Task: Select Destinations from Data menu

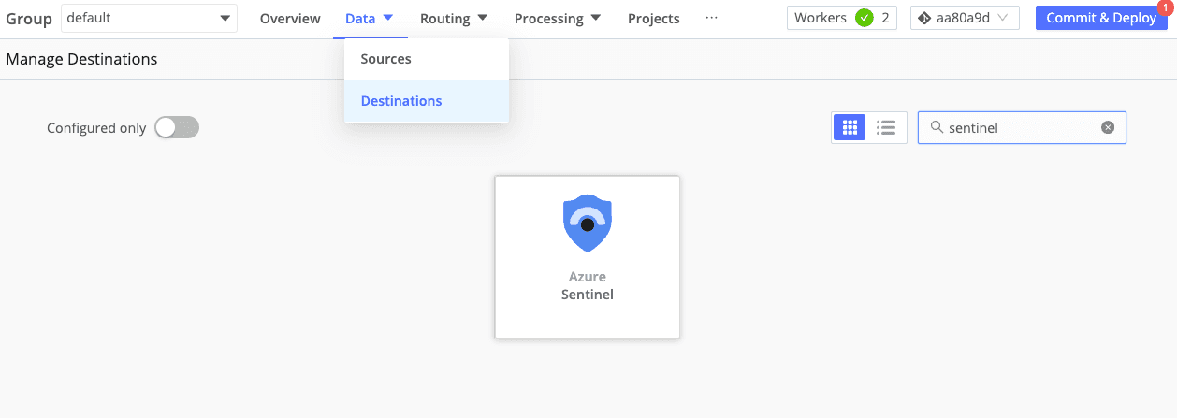Action: click(401, 101)
